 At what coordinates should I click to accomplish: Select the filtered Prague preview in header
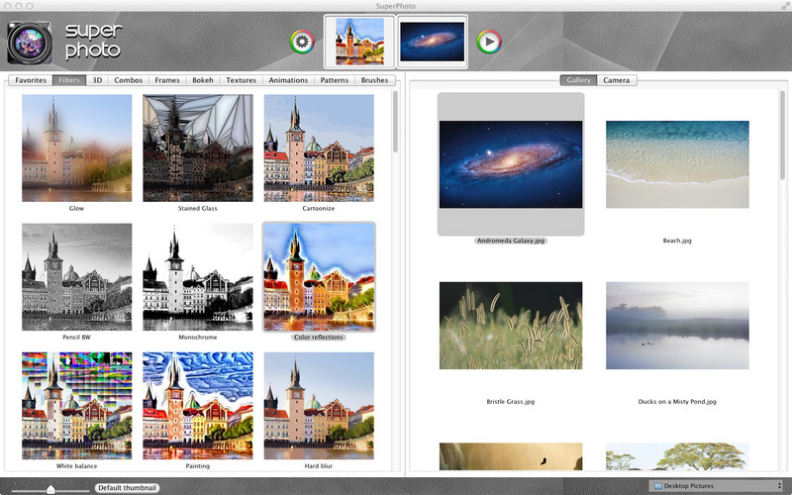(359, 42)
